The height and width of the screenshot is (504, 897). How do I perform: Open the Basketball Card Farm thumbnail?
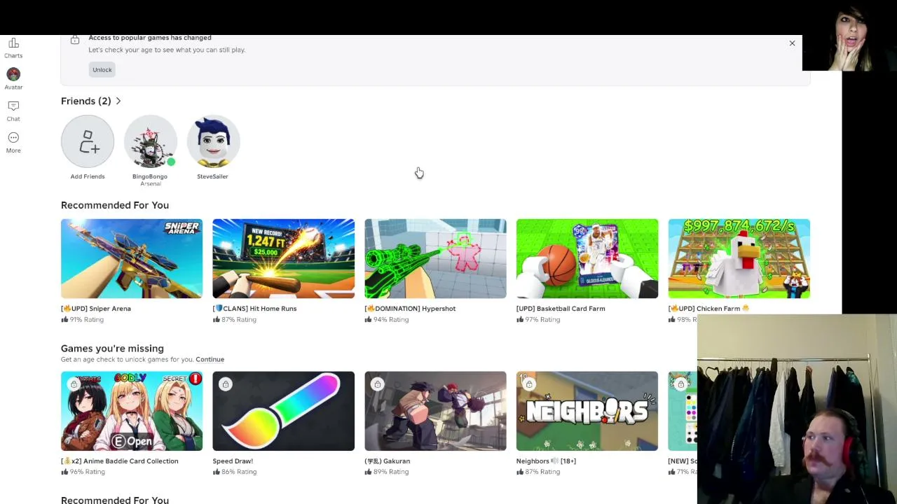point(587,258)
